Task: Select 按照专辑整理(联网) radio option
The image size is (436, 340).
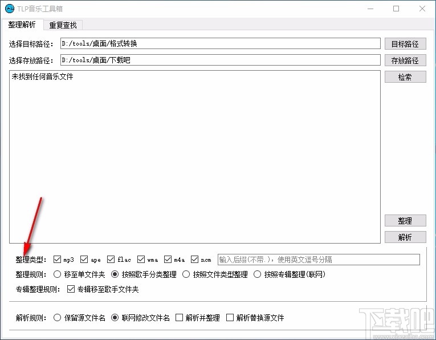Action: 257,274
